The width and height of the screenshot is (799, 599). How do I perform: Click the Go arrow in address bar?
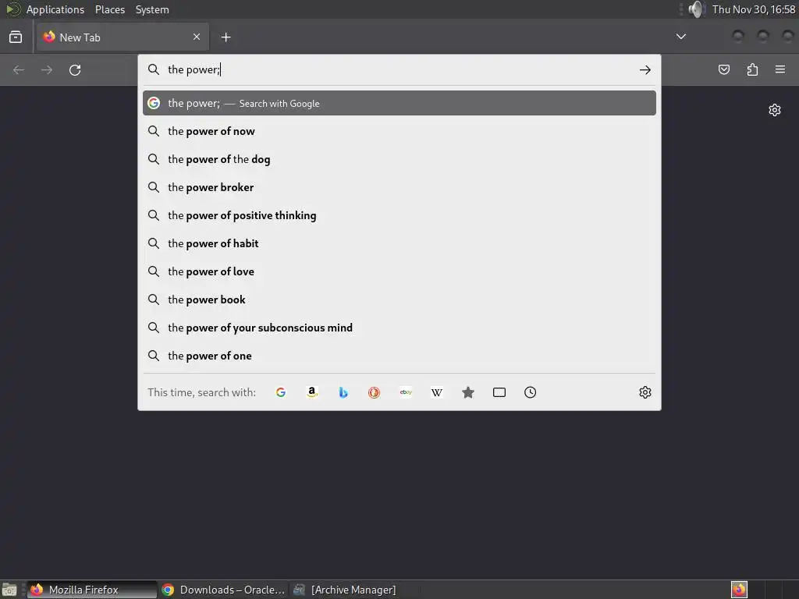point(645,69)
